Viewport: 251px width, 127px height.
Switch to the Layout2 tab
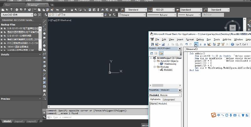click(32, 121)
